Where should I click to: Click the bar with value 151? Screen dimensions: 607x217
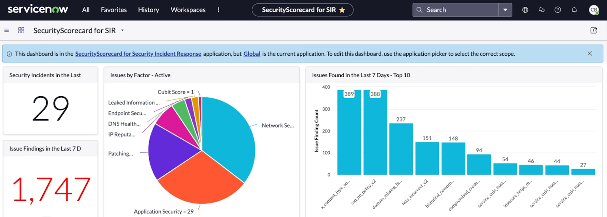click(427, 158)
